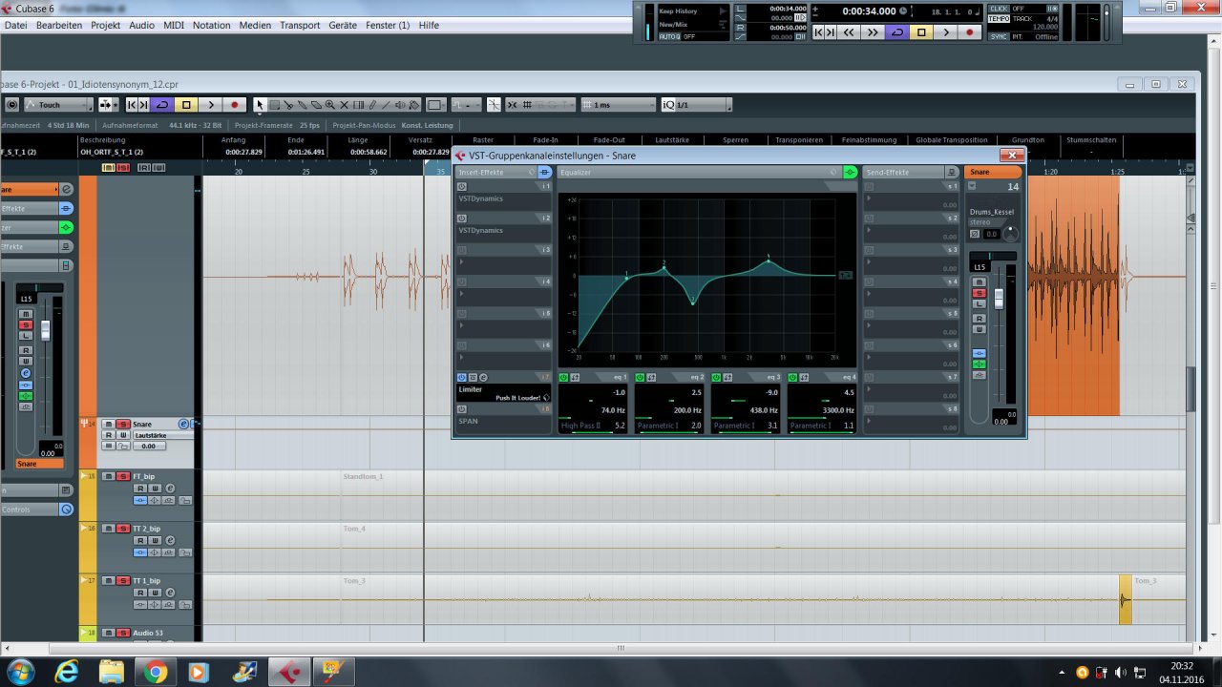Change eq 1 High Pass II type
The width and height of the screenshot is (1222, 687).
pyautogui.click(x=580, y=426)
